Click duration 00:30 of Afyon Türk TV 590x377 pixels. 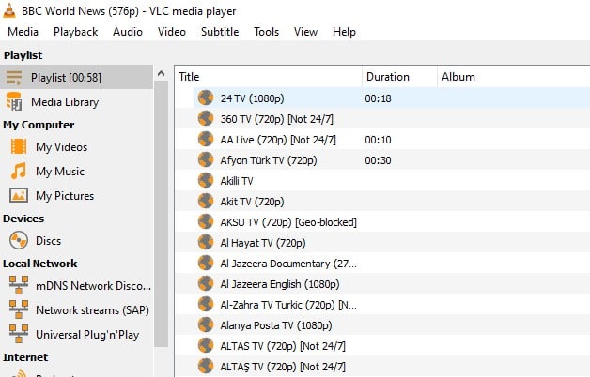pos(378,160)
